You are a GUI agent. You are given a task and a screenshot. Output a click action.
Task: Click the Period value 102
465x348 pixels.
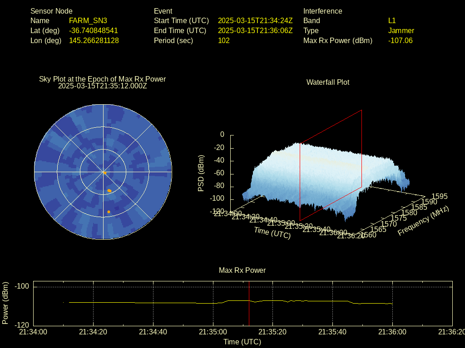pos(224,40)
